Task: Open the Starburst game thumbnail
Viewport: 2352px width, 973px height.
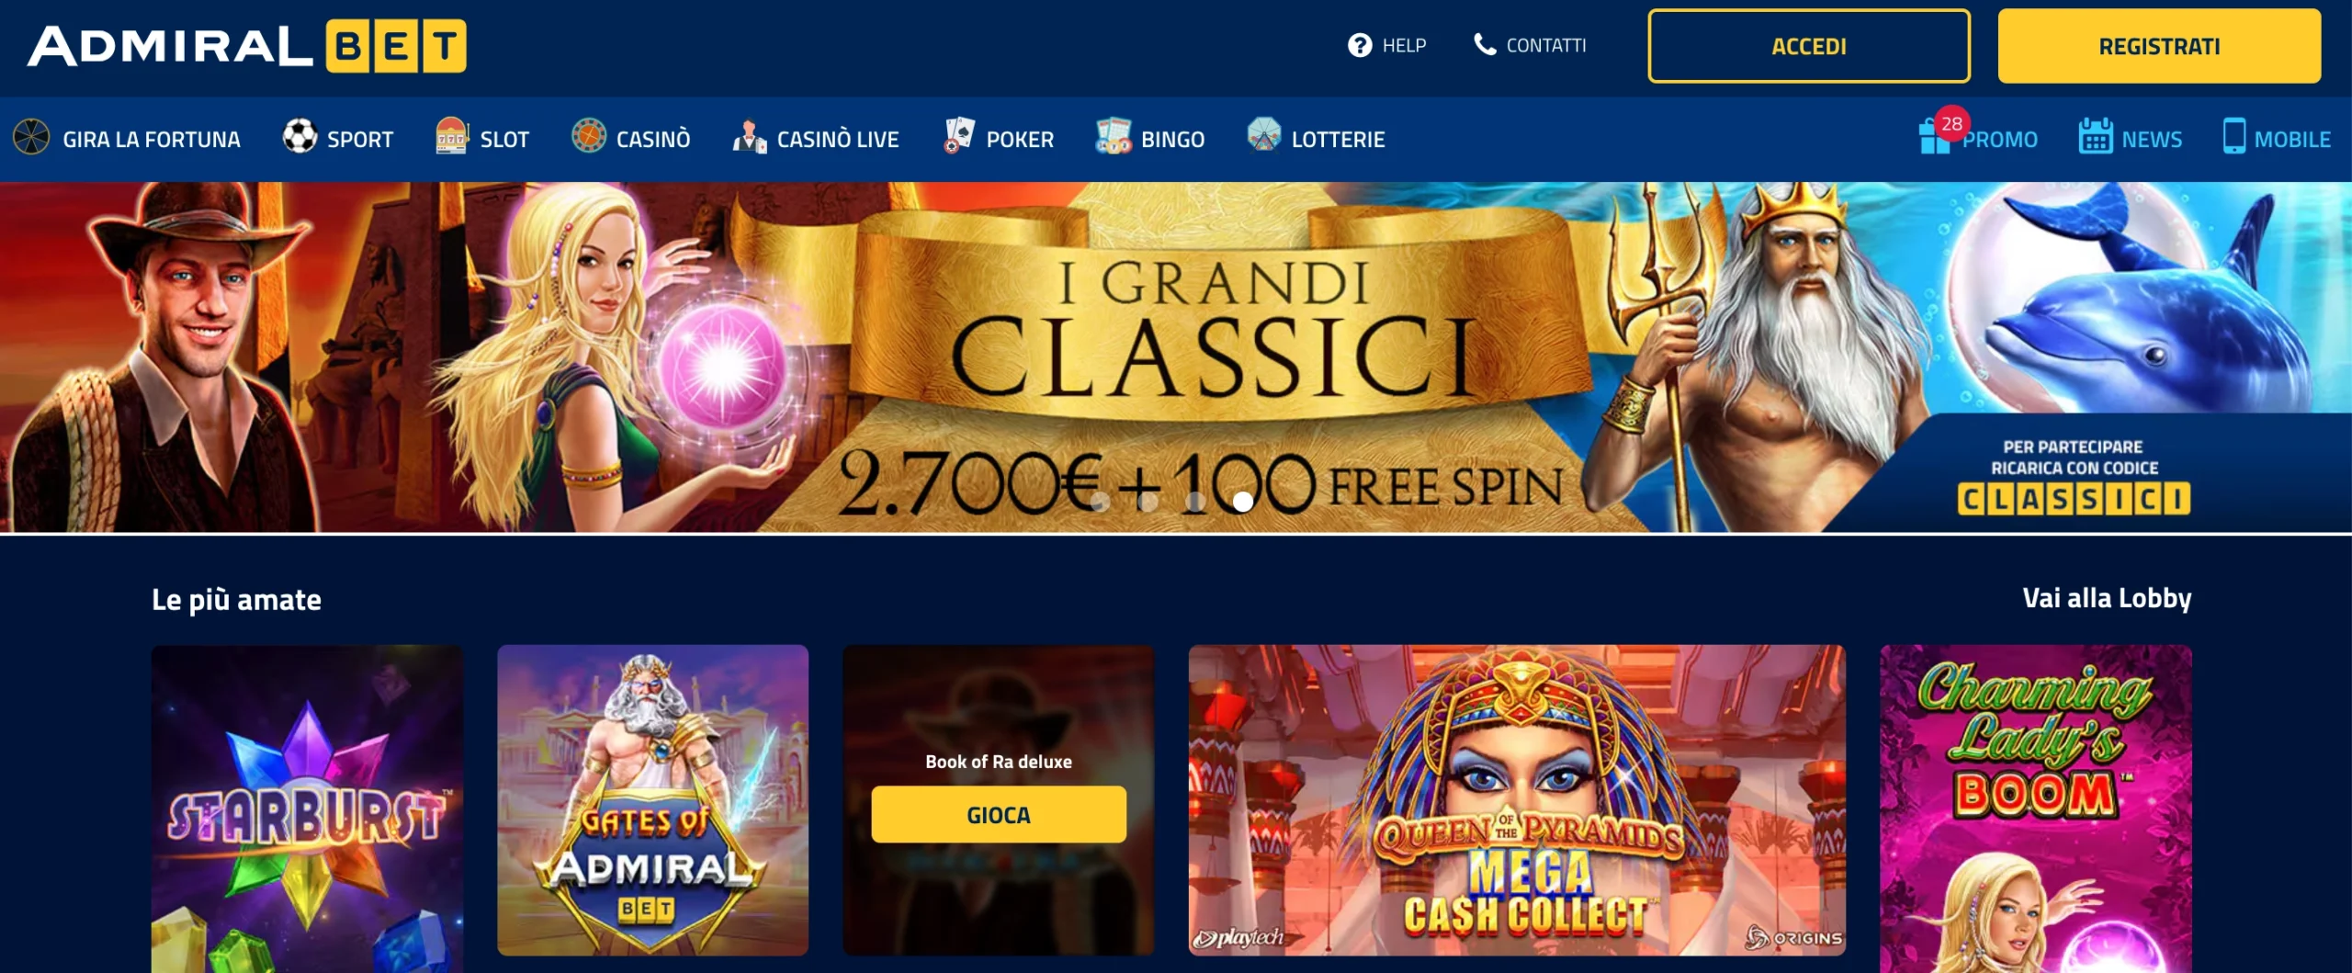Action: tap(308, 809)
